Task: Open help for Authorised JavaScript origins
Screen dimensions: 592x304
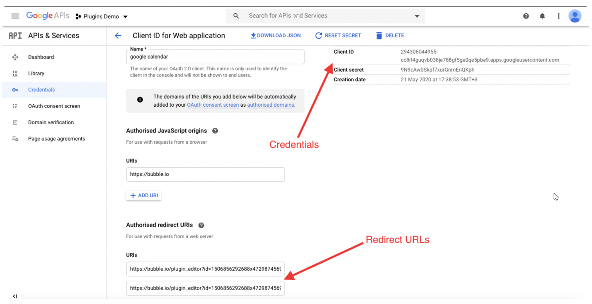Action: click(x=215, y=131)
